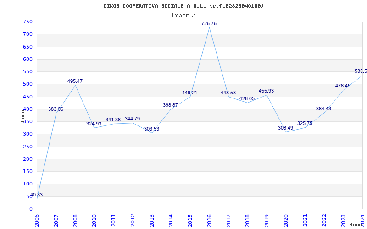Click the 324.93 data label
Image resolution: width=367 pixels, height=229 pixels.
click(94, 124)
